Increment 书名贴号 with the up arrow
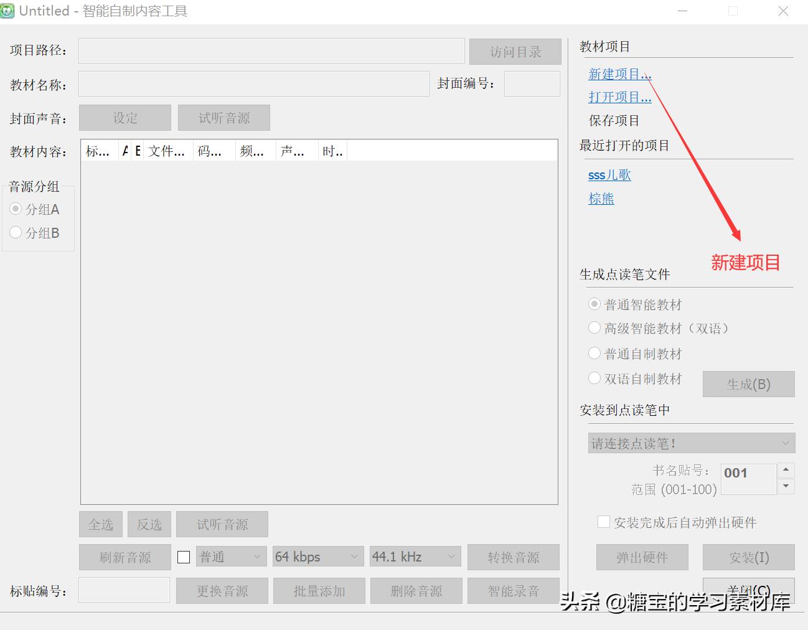Image resolution: width=808 pixels, height=630 pixels. (786, 470)
